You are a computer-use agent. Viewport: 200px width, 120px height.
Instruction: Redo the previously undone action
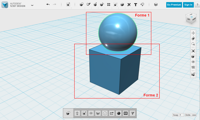point(54,4)
